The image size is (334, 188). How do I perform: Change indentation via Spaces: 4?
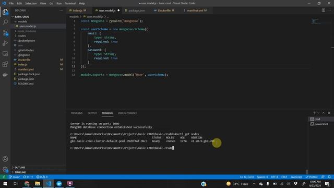point(262,177)
